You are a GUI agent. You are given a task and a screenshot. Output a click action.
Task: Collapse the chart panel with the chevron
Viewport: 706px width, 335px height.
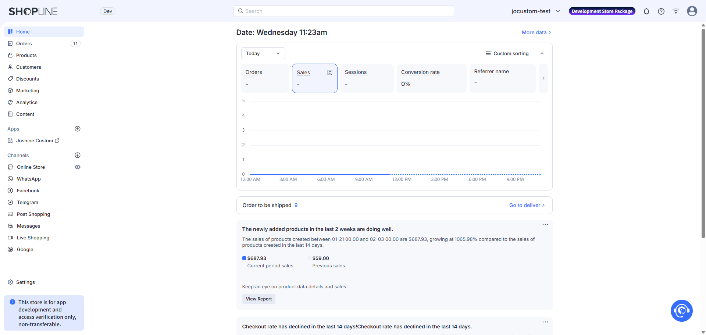(542, 54)
